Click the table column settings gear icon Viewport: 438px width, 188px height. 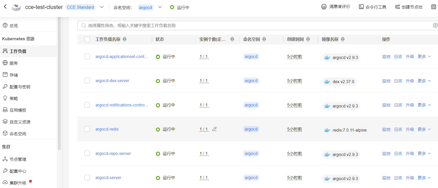[435, 25]
